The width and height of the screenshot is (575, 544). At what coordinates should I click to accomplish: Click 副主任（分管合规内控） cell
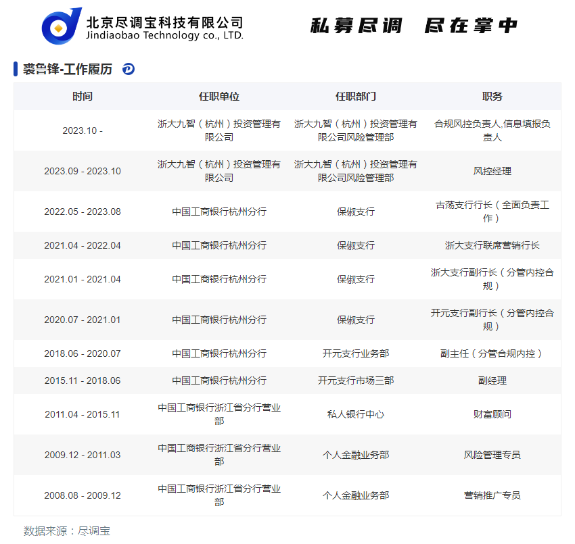pyautogui.click(x=492, y=353)
